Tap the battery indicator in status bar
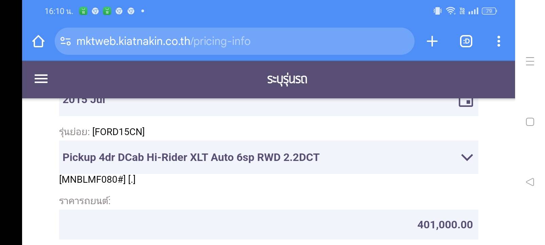The height and width of the screenshot is (245, 545). [x=489, y=11]
